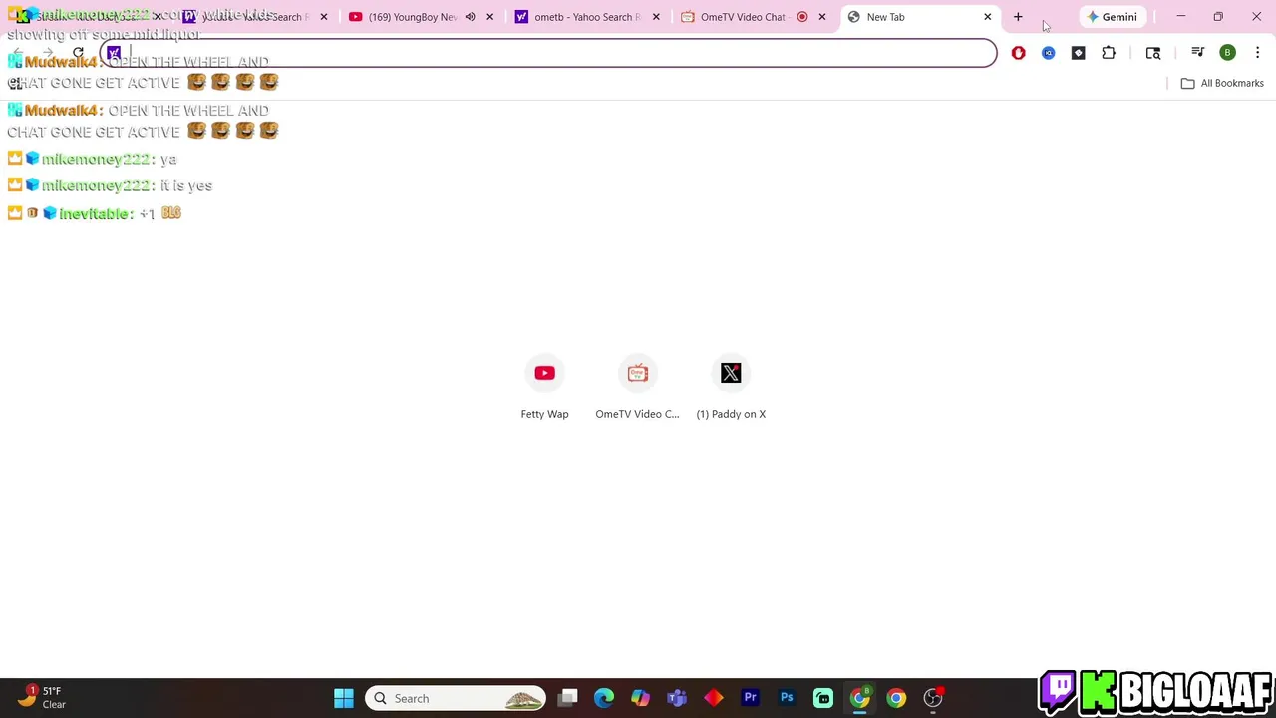Close the YoungBoy YouTube tab
1276x718 pixels.
489,17
